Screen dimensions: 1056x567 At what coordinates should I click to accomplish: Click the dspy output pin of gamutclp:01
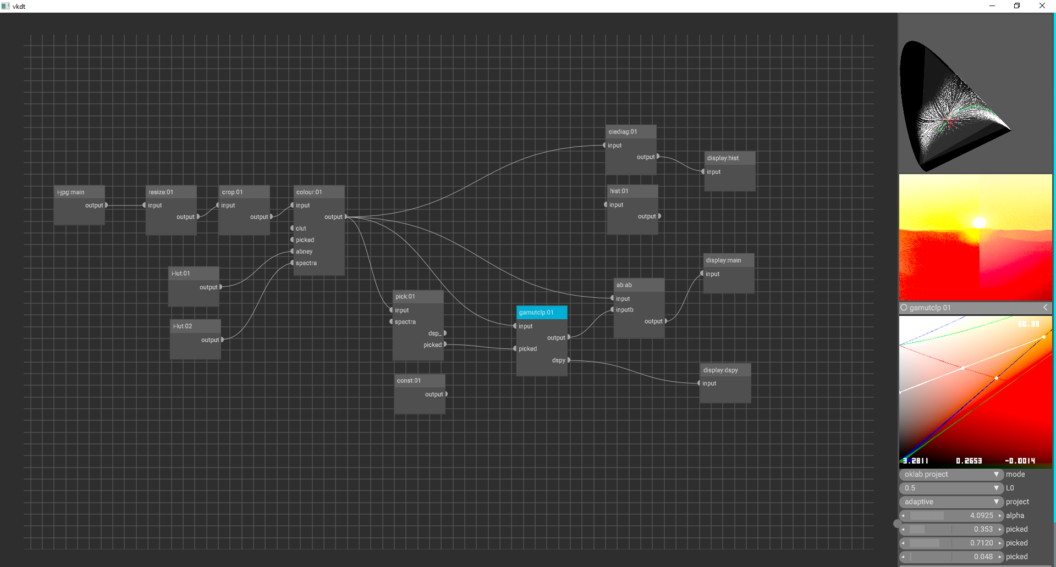pyautogui.click(x=568, y=360)
